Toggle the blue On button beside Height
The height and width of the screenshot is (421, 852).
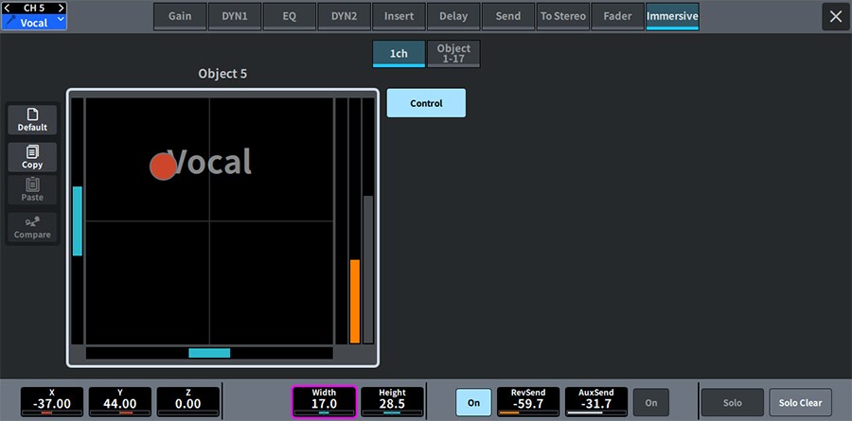(x=473, y=402)
